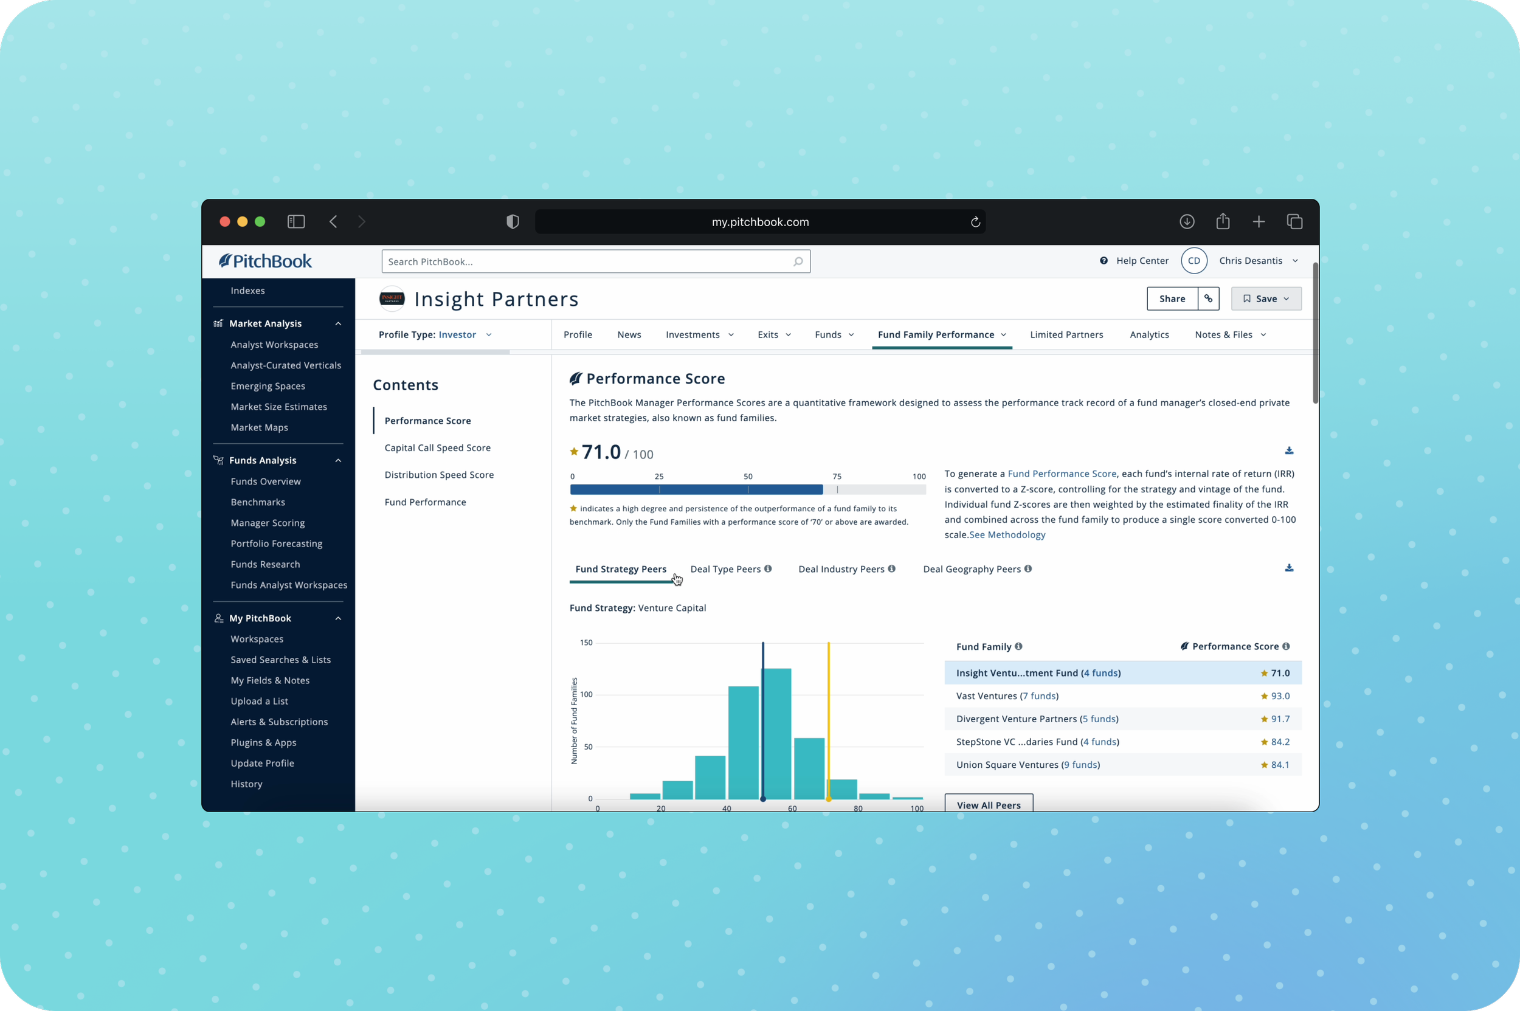Click info icon next to Deal Geography Peers
1520x1011 pixels.
coord(1028,568)
